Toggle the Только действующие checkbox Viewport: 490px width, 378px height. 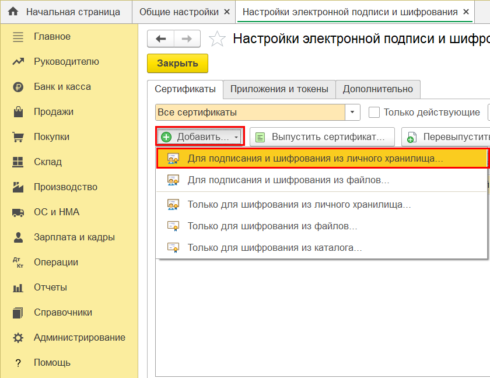tap(374, 112)
